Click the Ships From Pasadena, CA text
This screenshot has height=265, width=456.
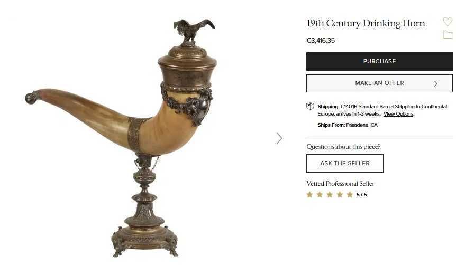(347, 125)
